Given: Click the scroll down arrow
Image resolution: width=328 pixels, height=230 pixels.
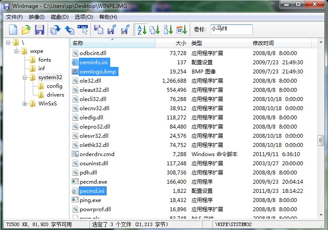Looking at the screenshot, I should coord(321,215).
